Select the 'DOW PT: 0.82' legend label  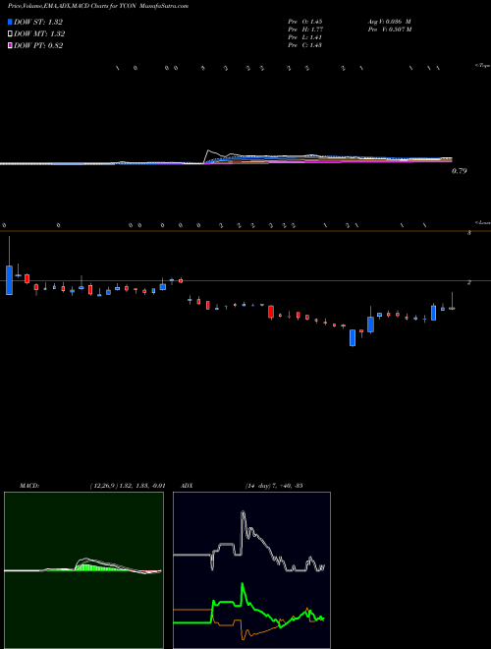point(38,45)
